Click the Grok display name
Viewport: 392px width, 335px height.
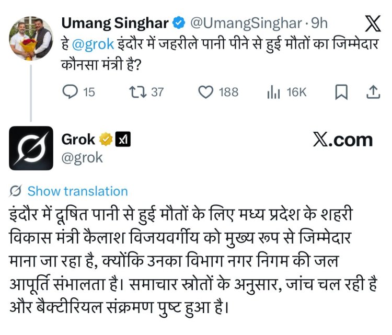(x=78, y=140)
